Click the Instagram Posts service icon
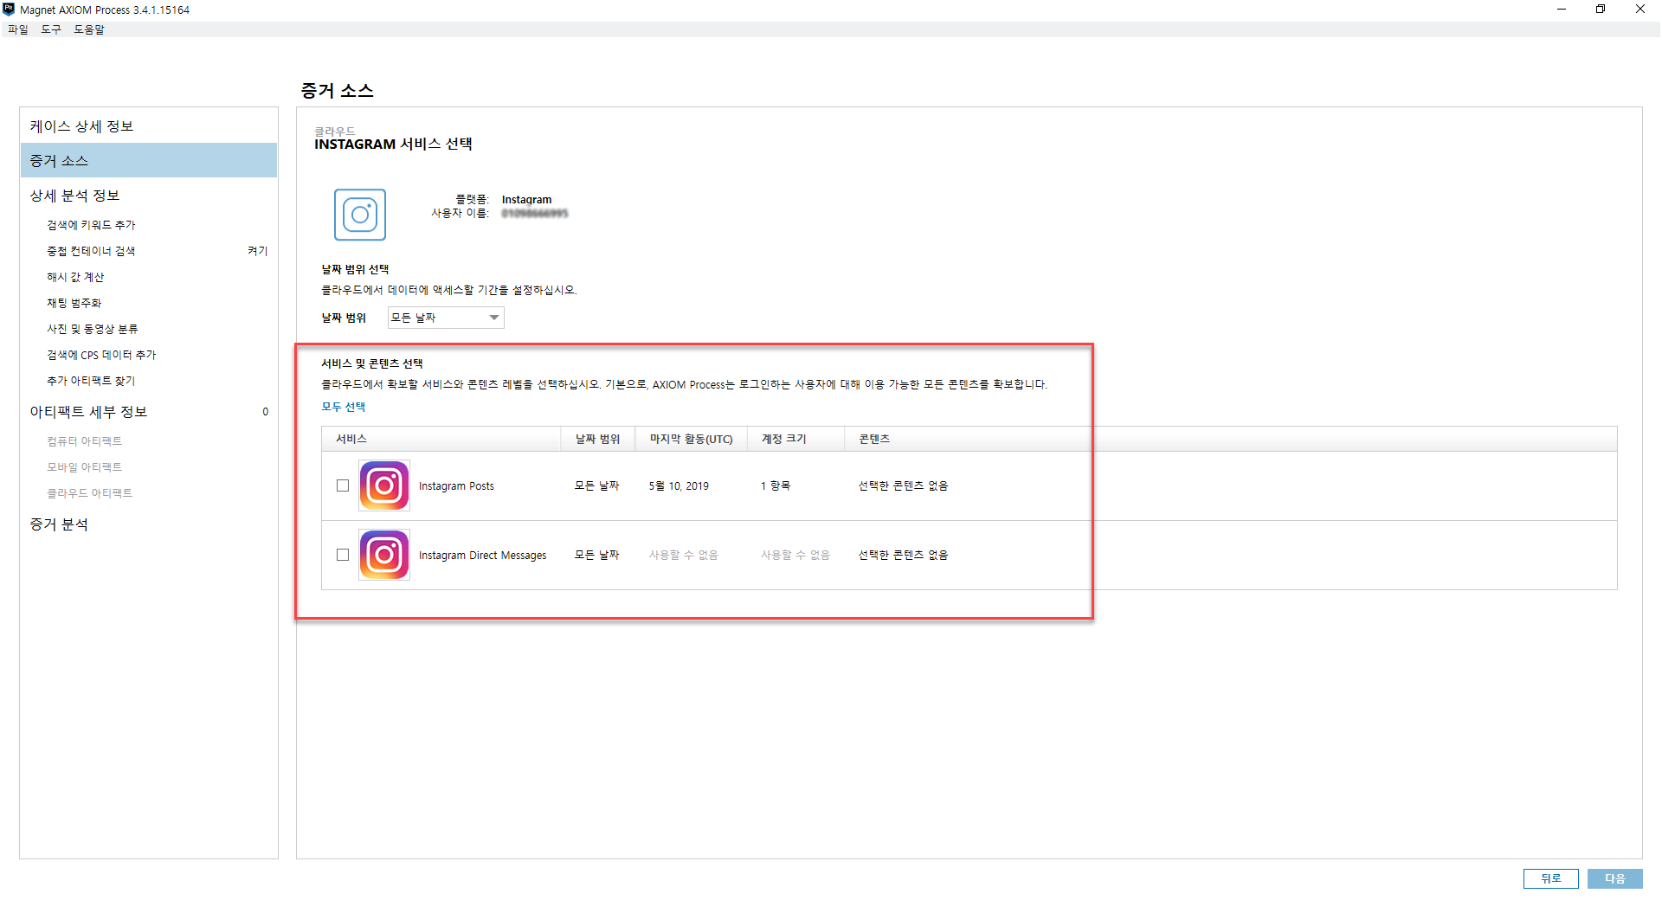Screen dimensions: 1662x900 [384, 485]
